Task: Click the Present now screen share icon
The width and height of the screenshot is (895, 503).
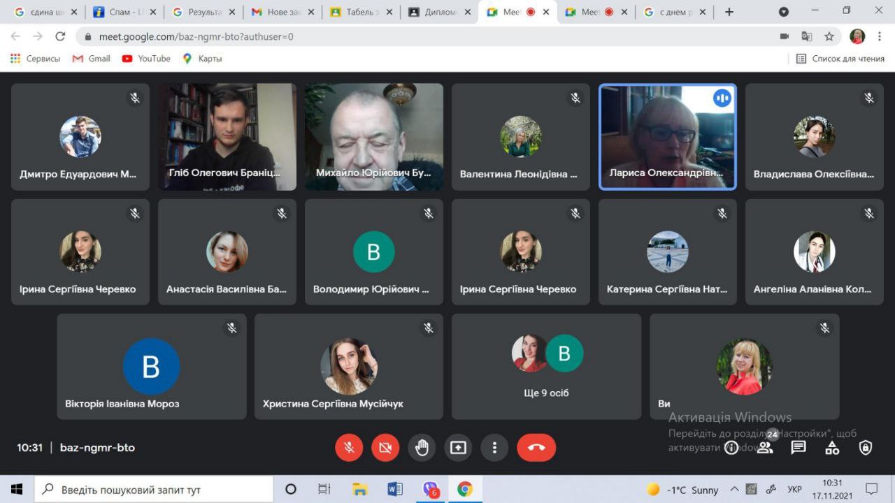Action: click(458, 448)
